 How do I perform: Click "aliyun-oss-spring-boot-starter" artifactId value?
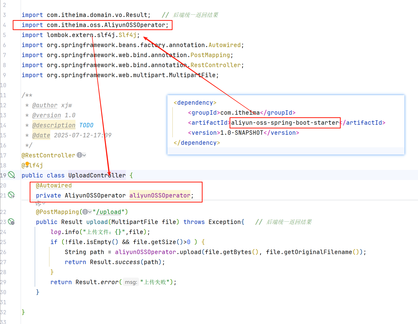(x=285, y=123)
